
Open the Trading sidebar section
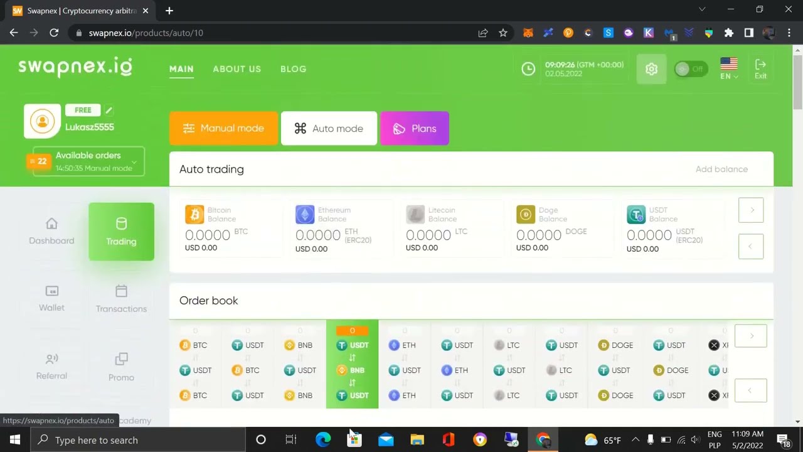pyautogui.click(x=121, y=232)
